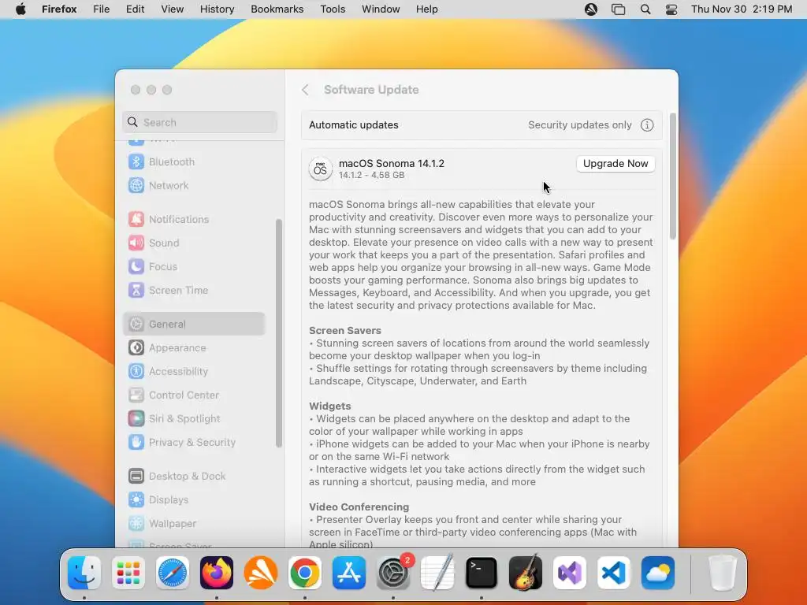The height and width of the screenshot is (605, 807).
Task: Open Visual Studio from the Dock
Action: (570, 573)
